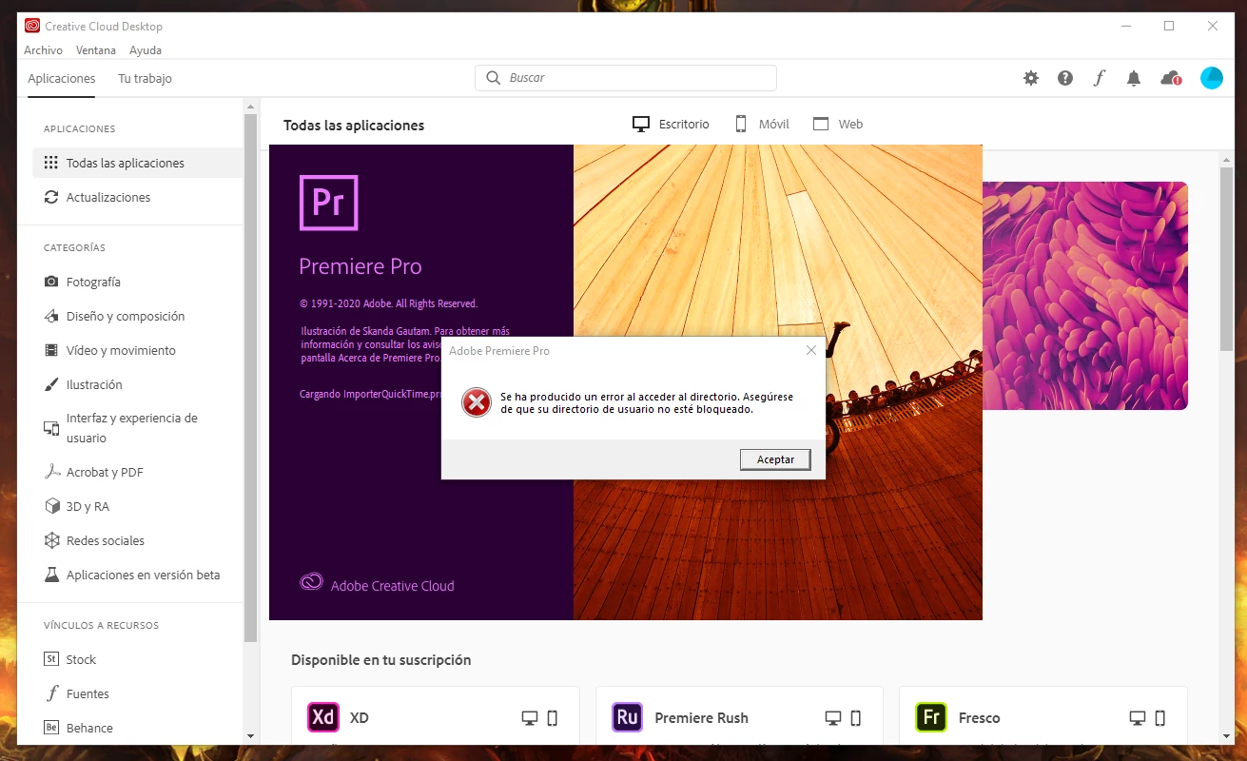
Task: Click the 'Disponible en tu suscripción' heading
Action: pyautogui.click(x=380, y=660)
